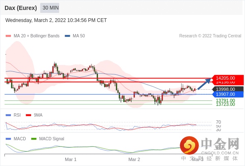Click the green MACD Signal legend swatch
Screen dimensions: 245x166
(x=34, y=139)
